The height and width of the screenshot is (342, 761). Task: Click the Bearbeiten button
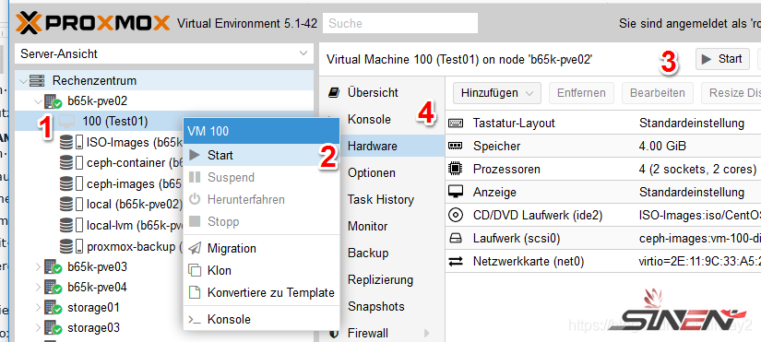pos(657,93)
